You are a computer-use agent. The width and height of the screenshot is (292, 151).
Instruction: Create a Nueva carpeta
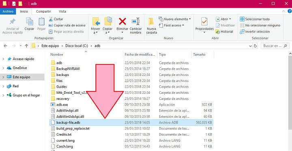tap(151, 26)
